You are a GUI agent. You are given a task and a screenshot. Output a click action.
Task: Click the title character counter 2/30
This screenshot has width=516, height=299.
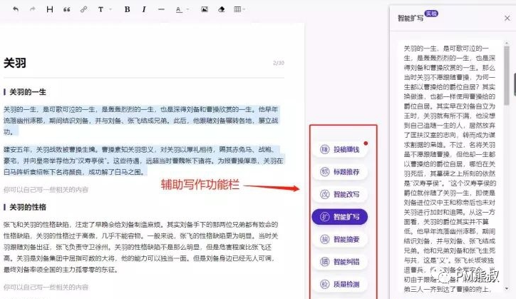click(279, 63)
